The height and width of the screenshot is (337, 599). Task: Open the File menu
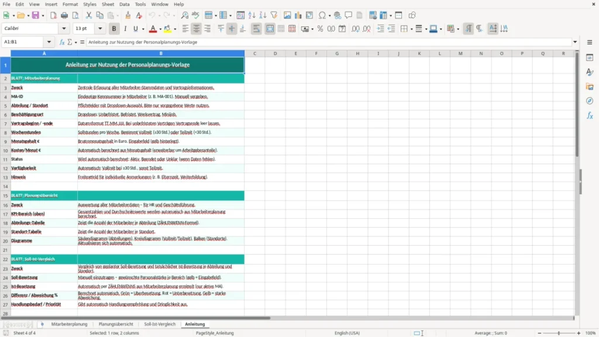pos(6,4)
